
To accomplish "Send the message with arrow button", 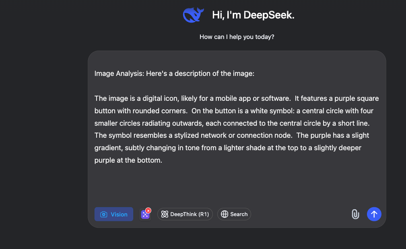I will click(x=374, y=214).
